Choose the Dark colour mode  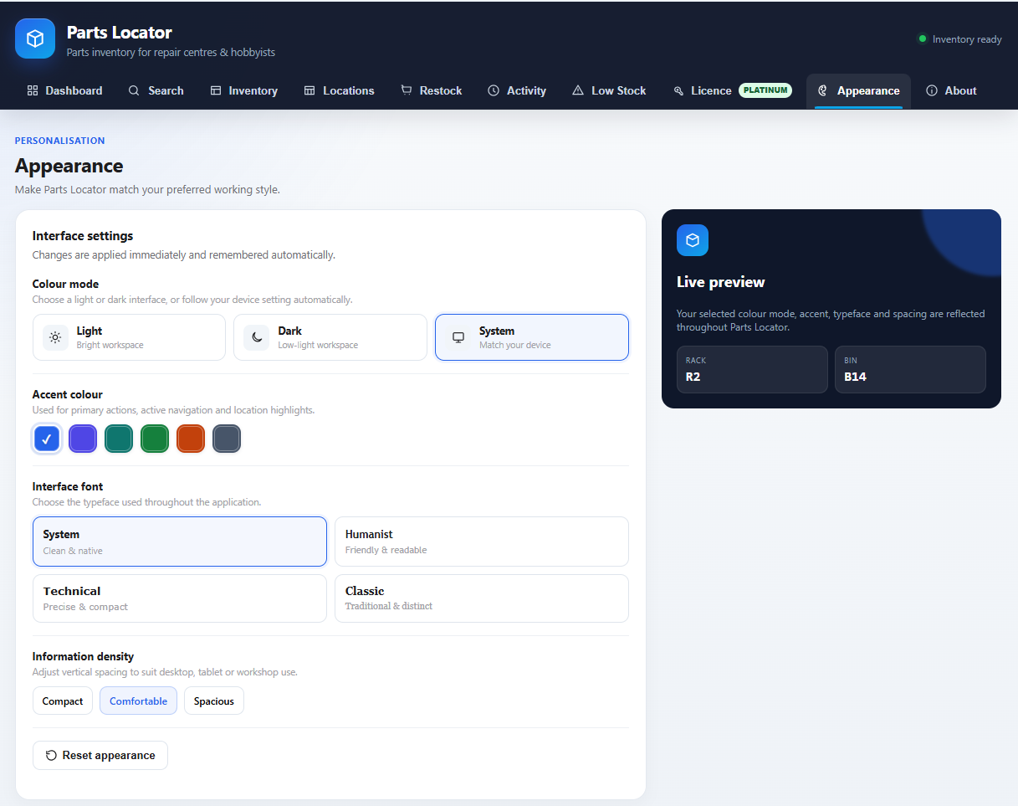tap(330, 337)
